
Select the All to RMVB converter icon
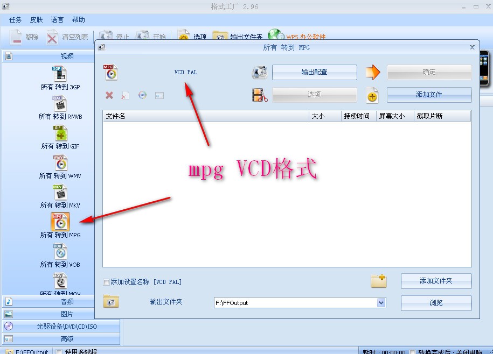59,103
